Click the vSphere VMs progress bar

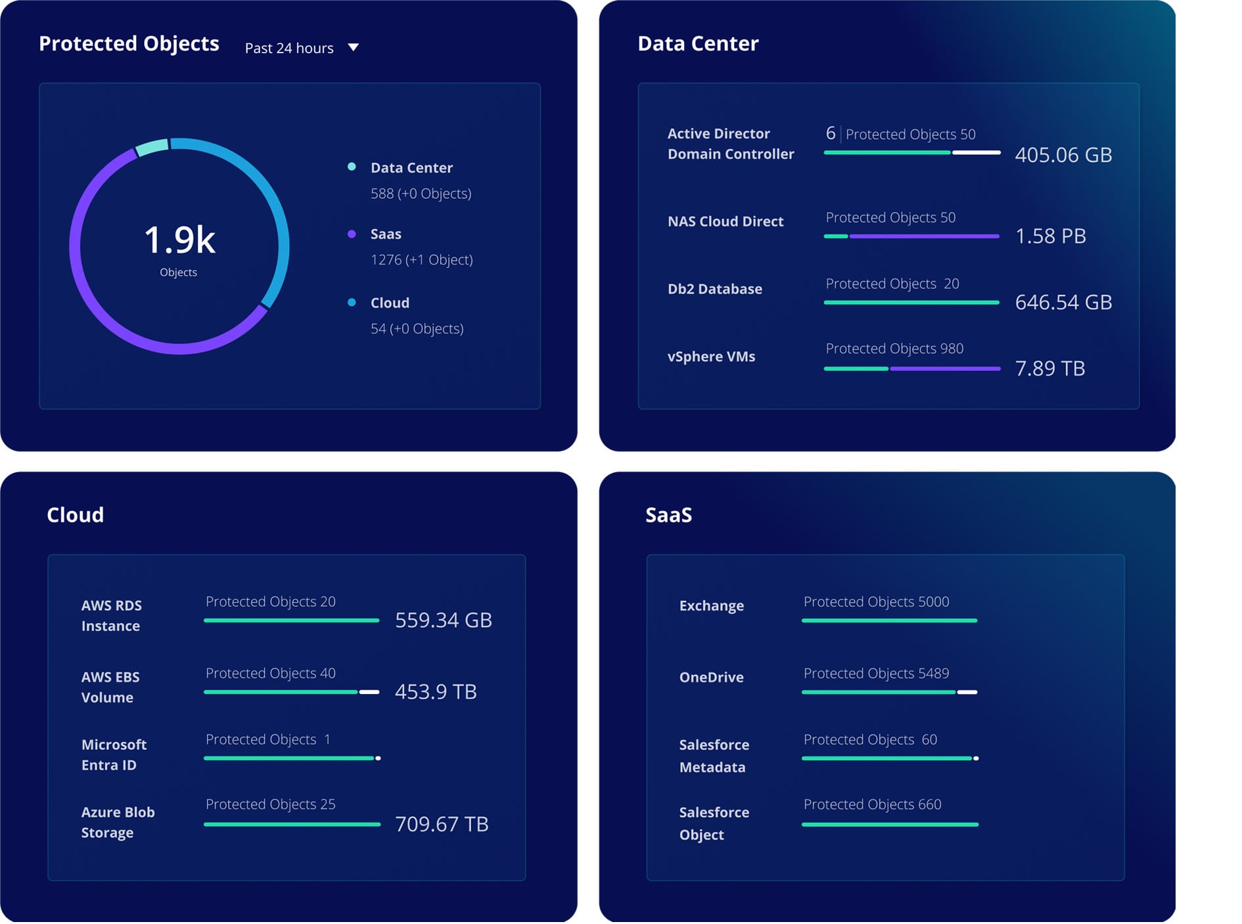coord(911,368)
